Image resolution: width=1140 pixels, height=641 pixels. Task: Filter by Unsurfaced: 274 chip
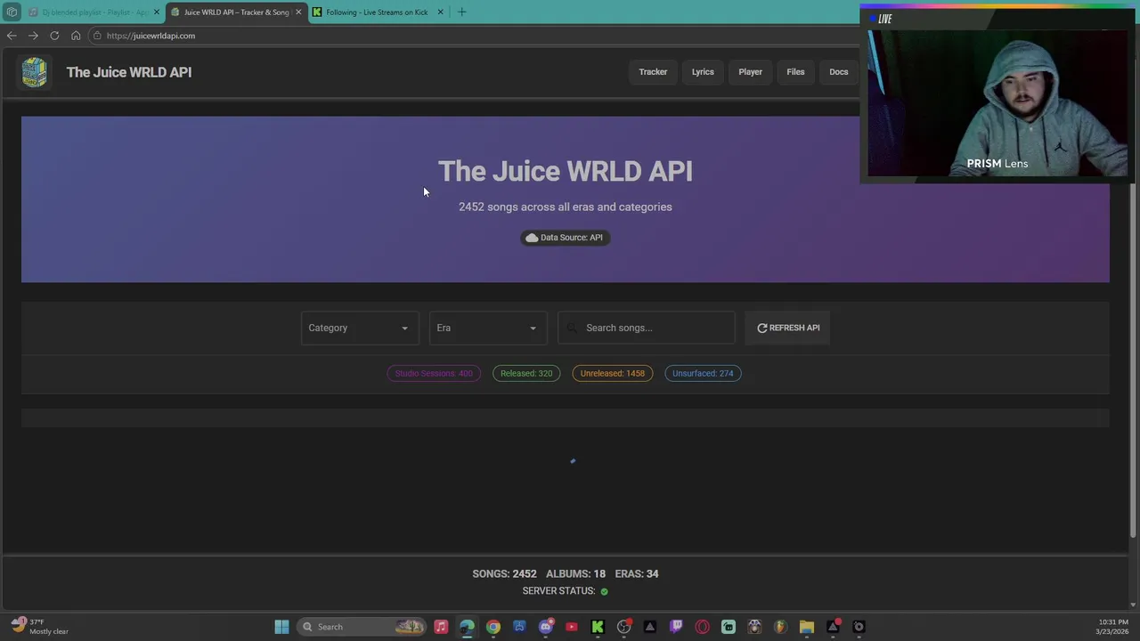[x=703, y=373]
